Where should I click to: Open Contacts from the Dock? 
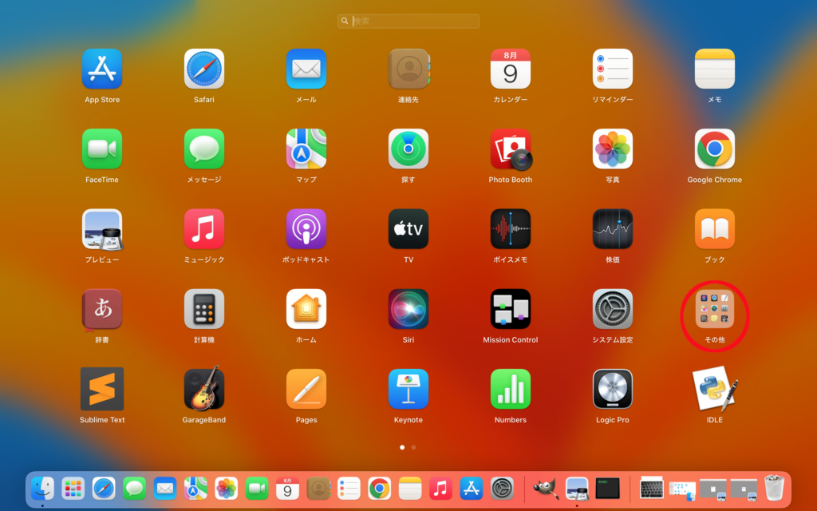(x=318, y=489)
